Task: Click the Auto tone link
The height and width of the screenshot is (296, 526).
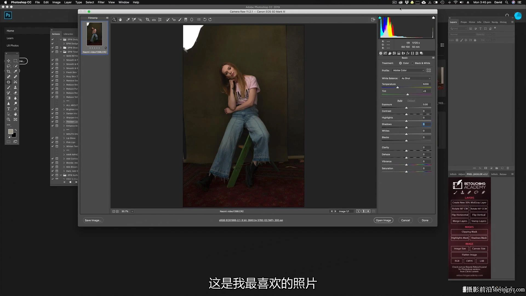Action: [400, 101]
